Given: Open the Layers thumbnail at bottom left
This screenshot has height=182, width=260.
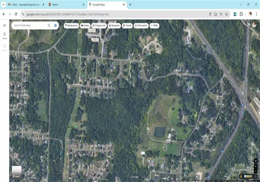Looking at the screenshot, I should point(17,172).
